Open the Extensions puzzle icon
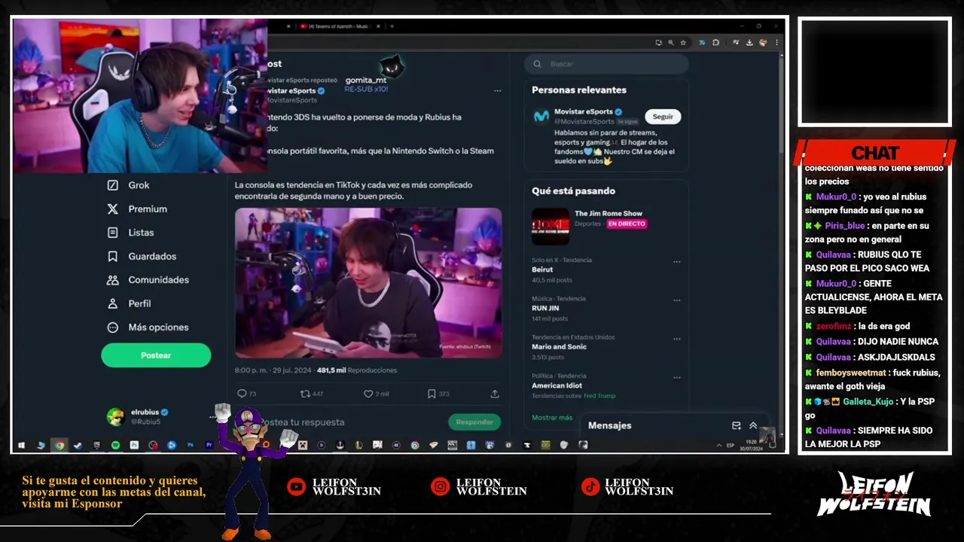 (715, 43)
